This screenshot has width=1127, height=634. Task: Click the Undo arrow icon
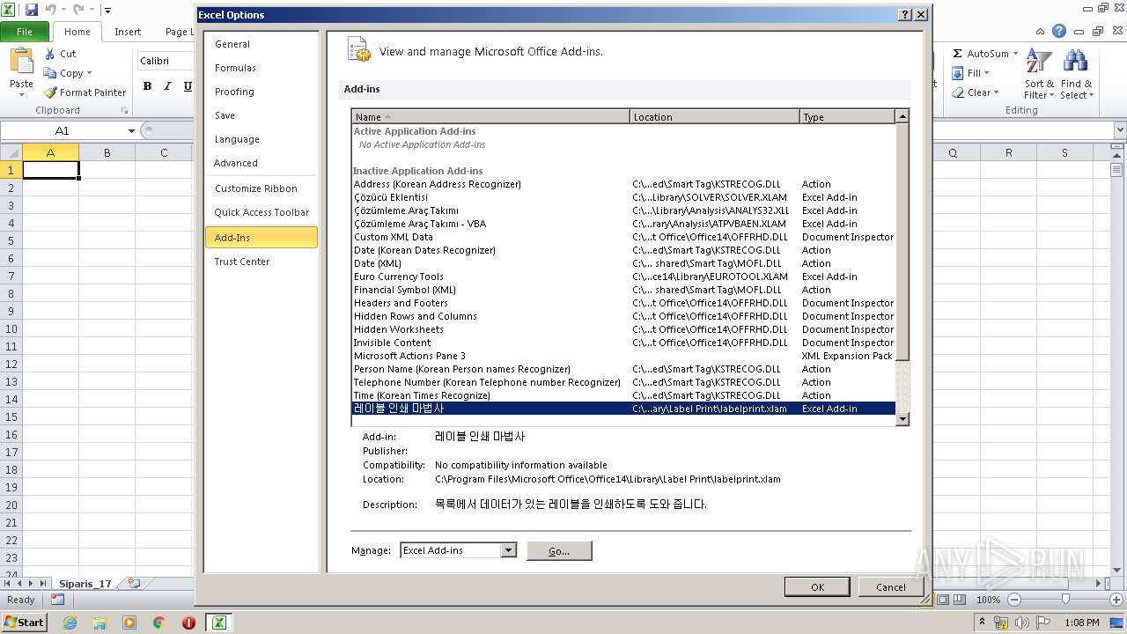(50, 10)
